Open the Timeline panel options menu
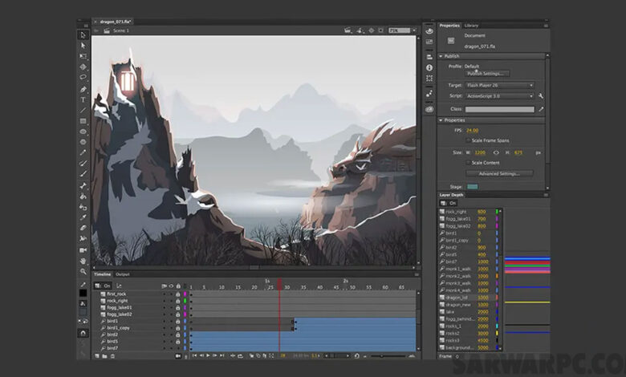Screen dimensions: 626x377 click(x=417, y=274)
